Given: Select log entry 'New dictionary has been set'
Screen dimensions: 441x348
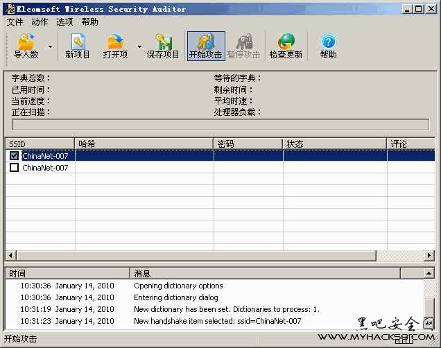Looking at the screenshot, I should point(226,309).
